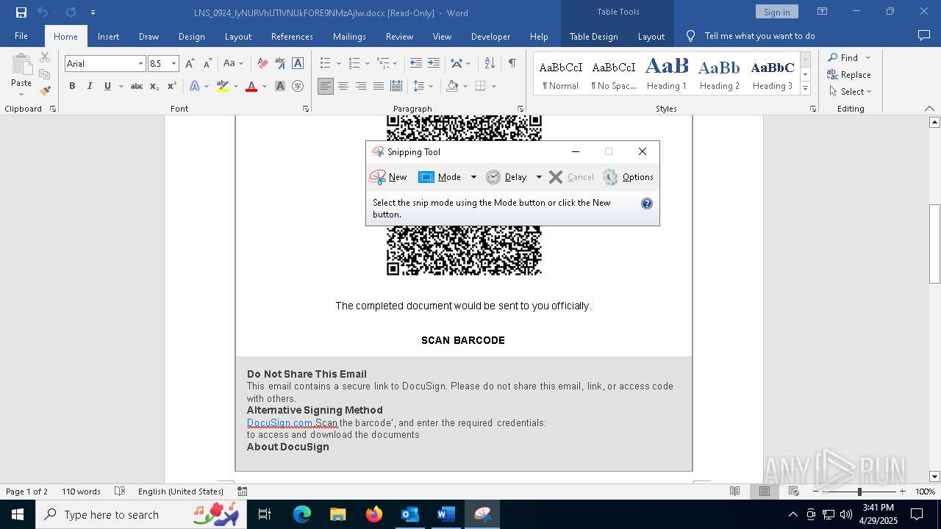Follow the DocuSign.com link in document
Viewport: 941px width, 529px height.
(x=280, y=423)
